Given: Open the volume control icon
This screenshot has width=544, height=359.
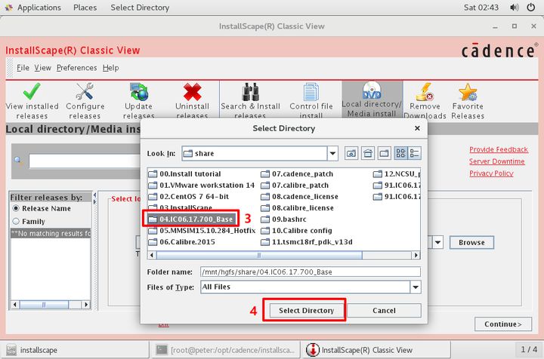Looking at the screenshot, I should tap(515, 8).
